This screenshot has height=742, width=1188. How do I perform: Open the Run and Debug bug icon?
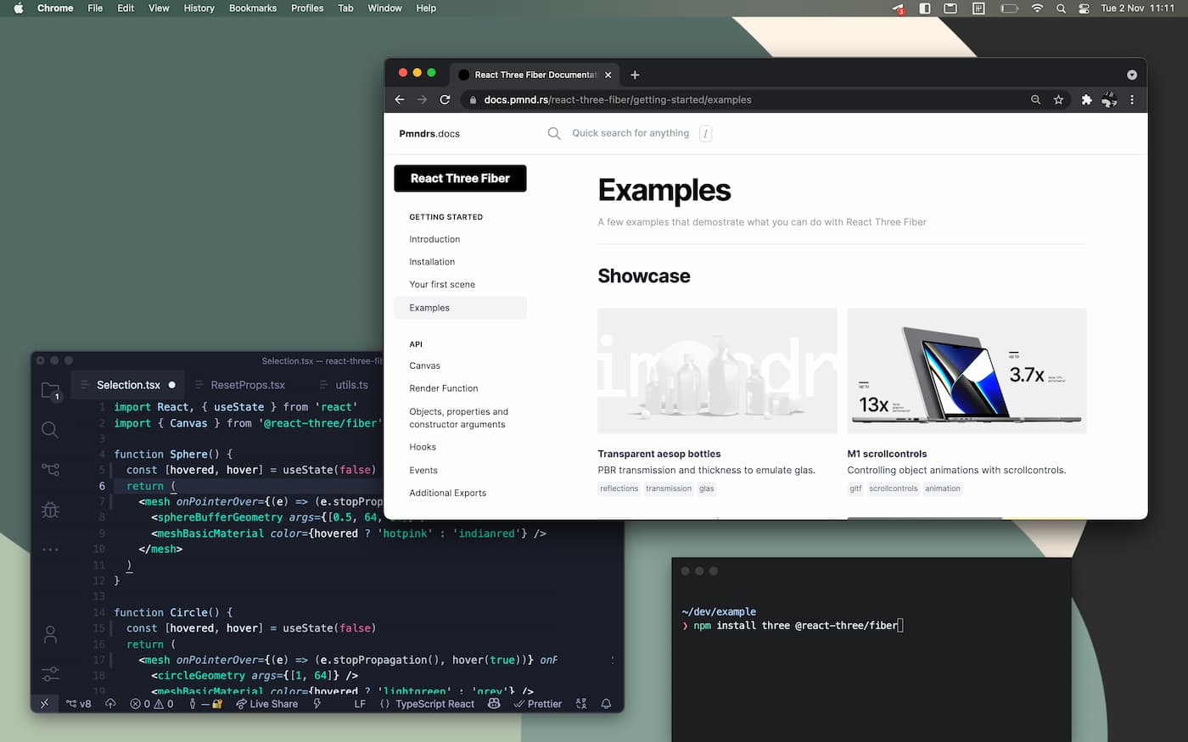[50, 510]
